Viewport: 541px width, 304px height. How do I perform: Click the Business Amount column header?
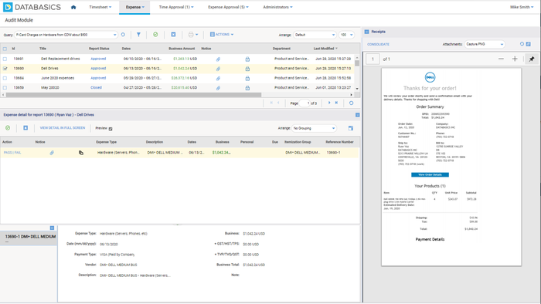[182, 49]
